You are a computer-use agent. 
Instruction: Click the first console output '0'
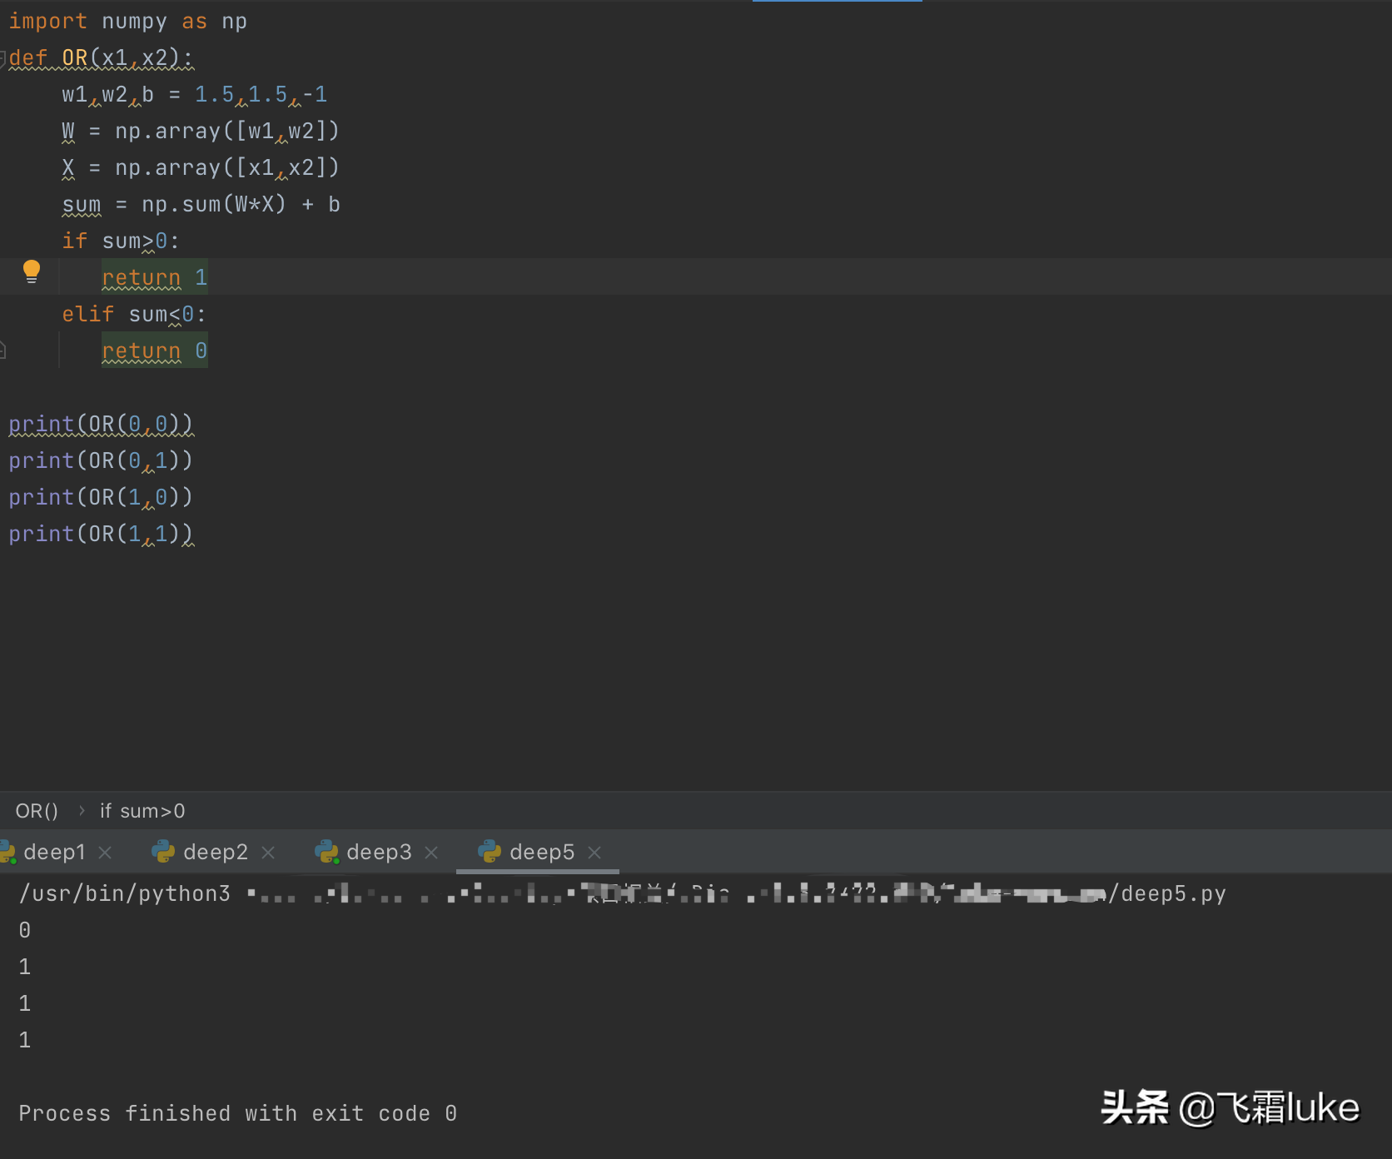25,930
